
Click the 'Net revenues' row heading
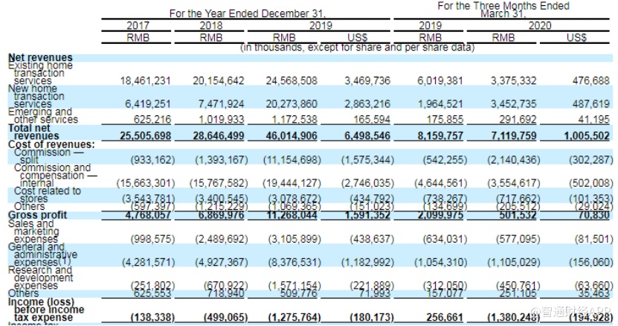click(x=40, y=57)
